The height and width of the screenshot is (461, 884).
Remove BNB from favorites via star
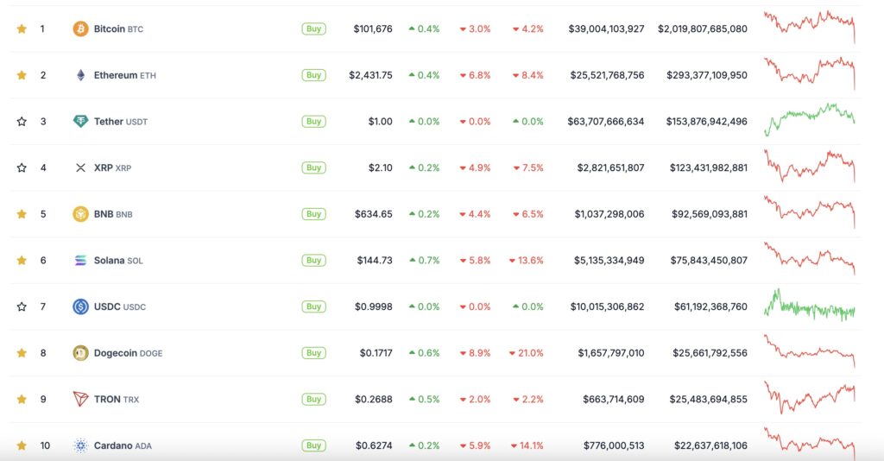click(22, 214)
